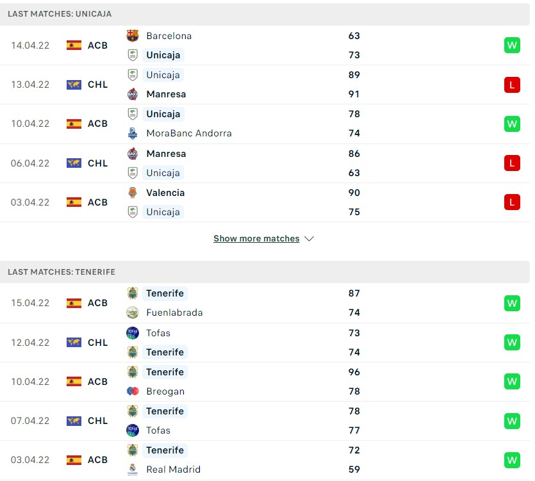Click the Breogan team logo
Image resolution: width=535 pixels, height=481 pixels.
(133, 391)
